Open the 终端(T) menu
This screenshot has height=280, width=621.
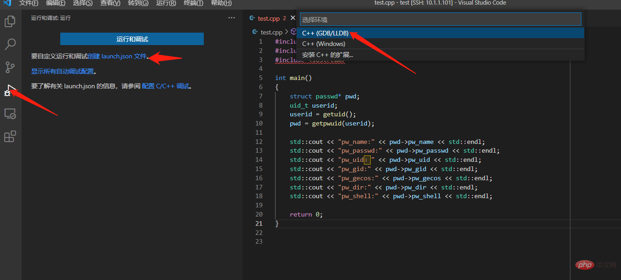coord(193,3)
